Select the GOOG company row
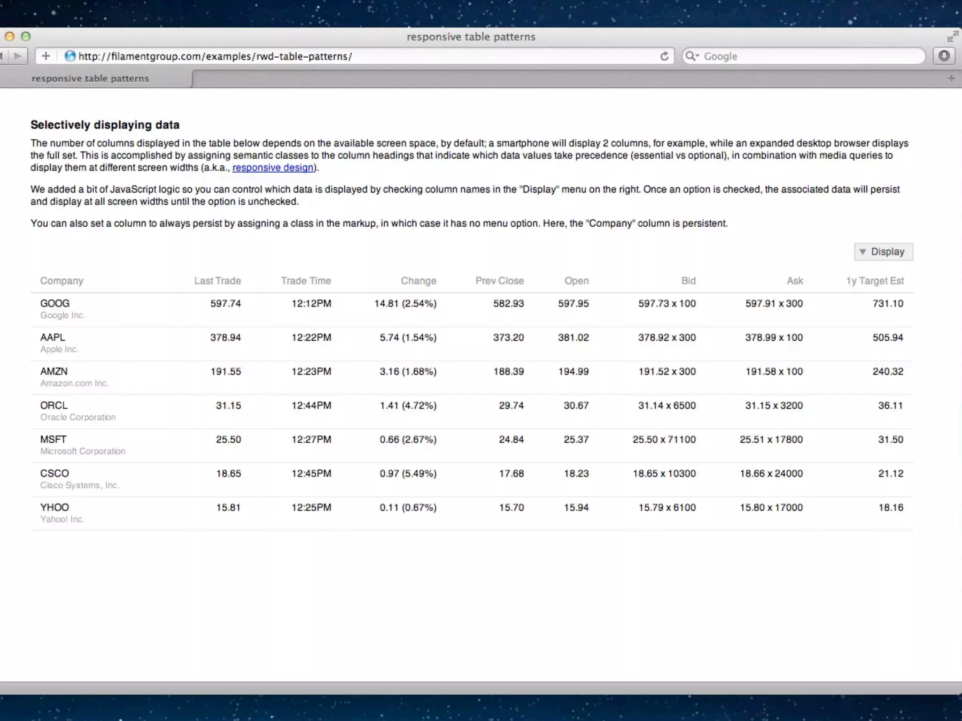This screenshot has width=962, height=721. (55, 304)
